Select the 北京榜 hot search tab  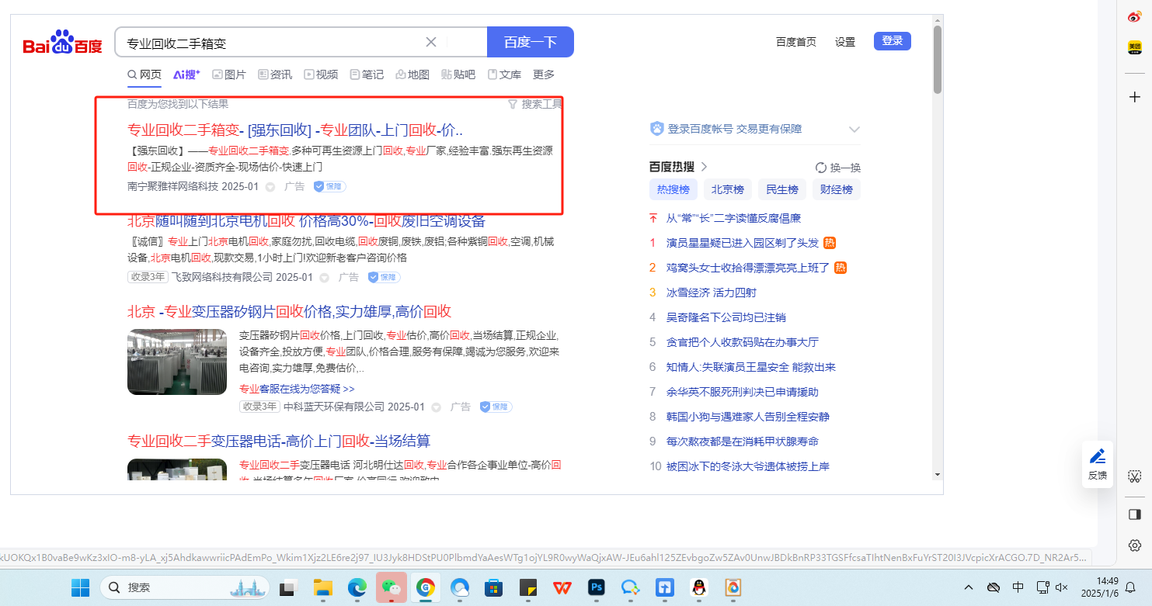[728, 189]
